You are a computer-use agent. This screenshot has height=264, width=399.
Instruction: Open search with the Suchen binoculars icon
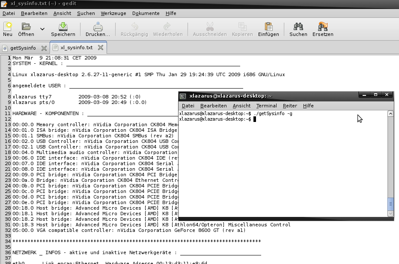tap(298, 27)
